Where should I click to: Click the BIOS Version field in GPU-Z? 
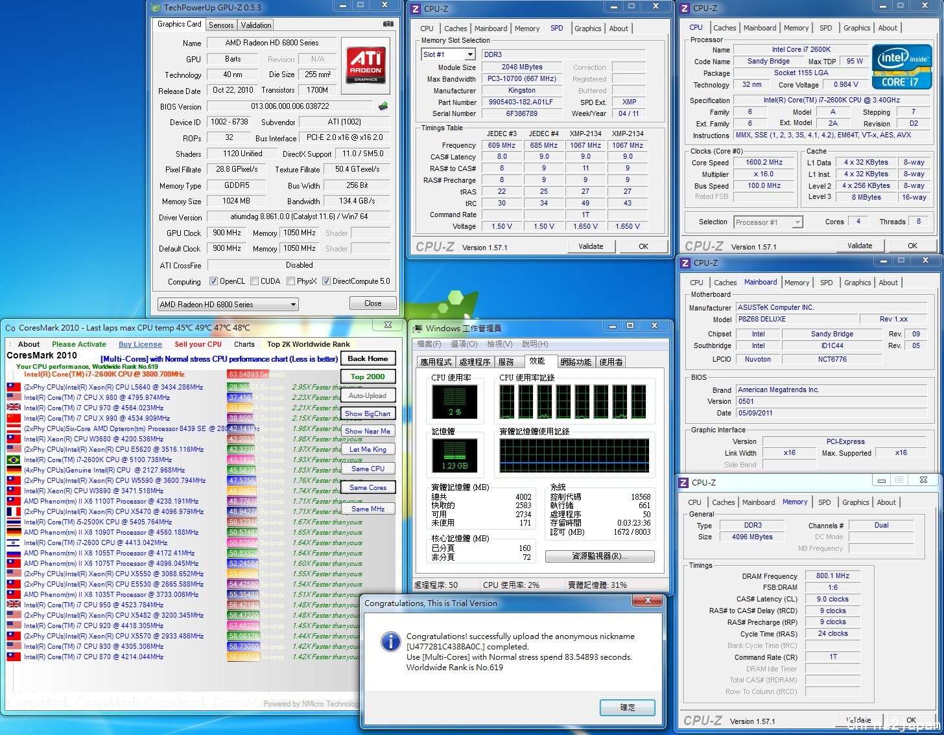click(x=290, y=106)
